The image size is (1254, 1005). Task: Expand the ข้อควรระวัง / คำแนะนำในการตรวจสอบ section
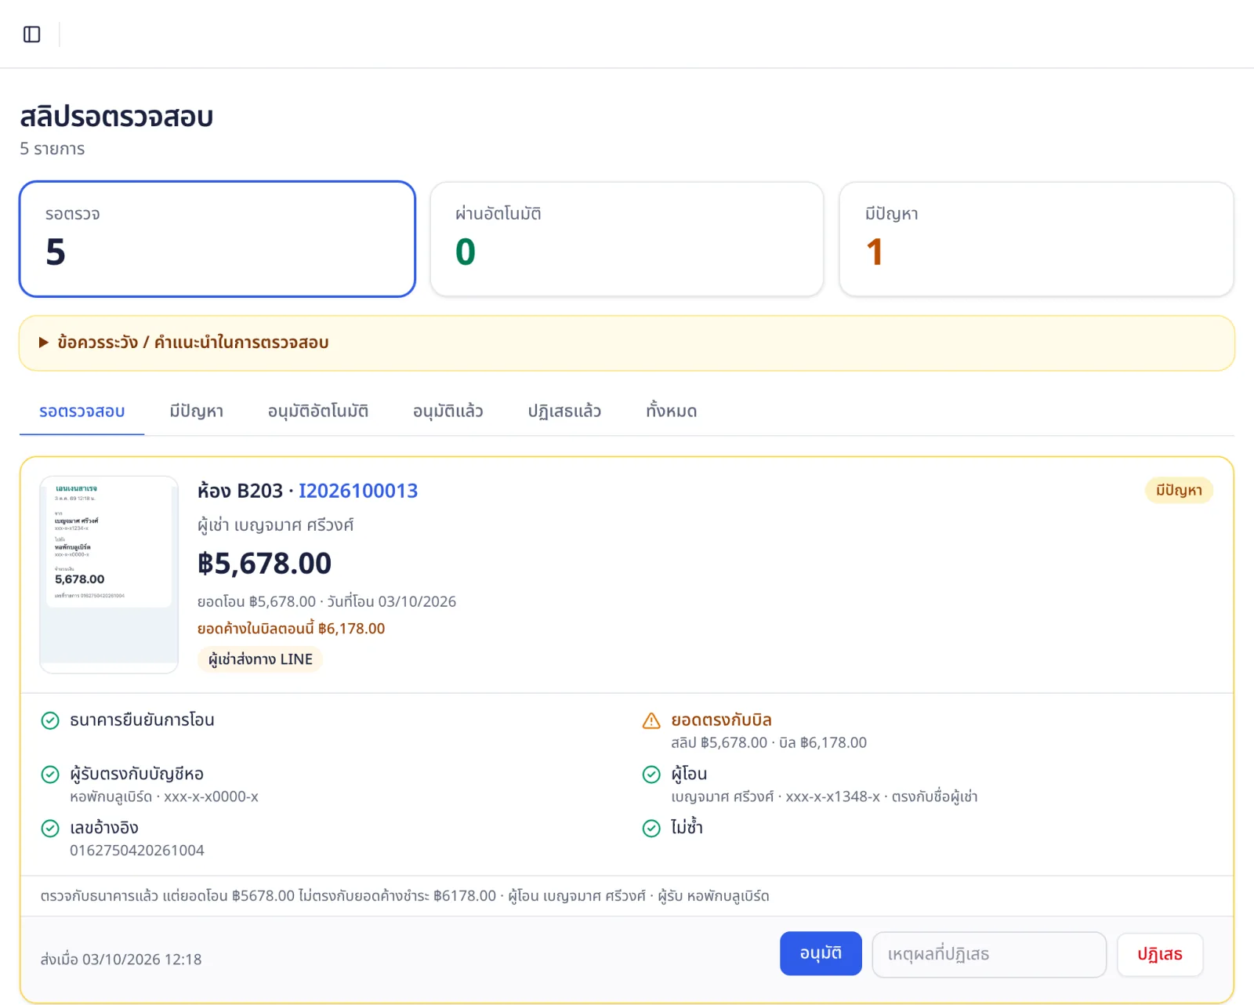(x=627, y=343)
